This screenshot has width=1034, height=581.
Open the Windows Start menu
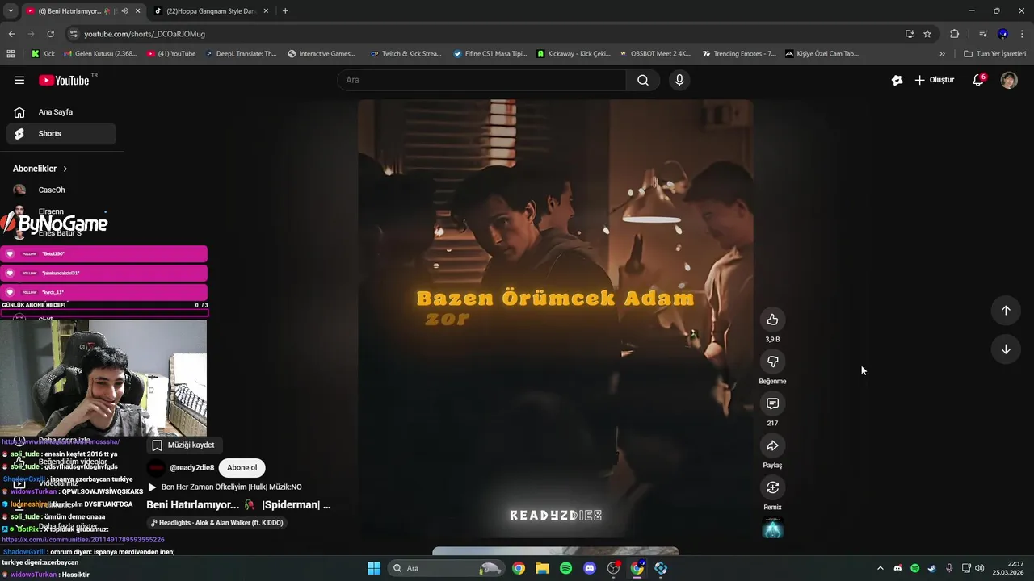point(374,568)
